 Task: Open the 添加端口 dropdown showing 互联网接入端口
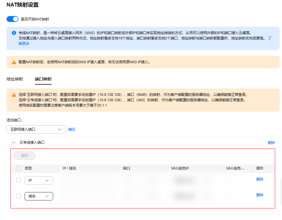click(36, 129)
